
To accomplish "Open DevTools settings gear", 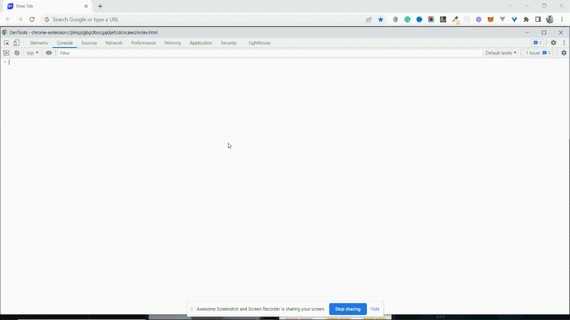I will (553, 43).
